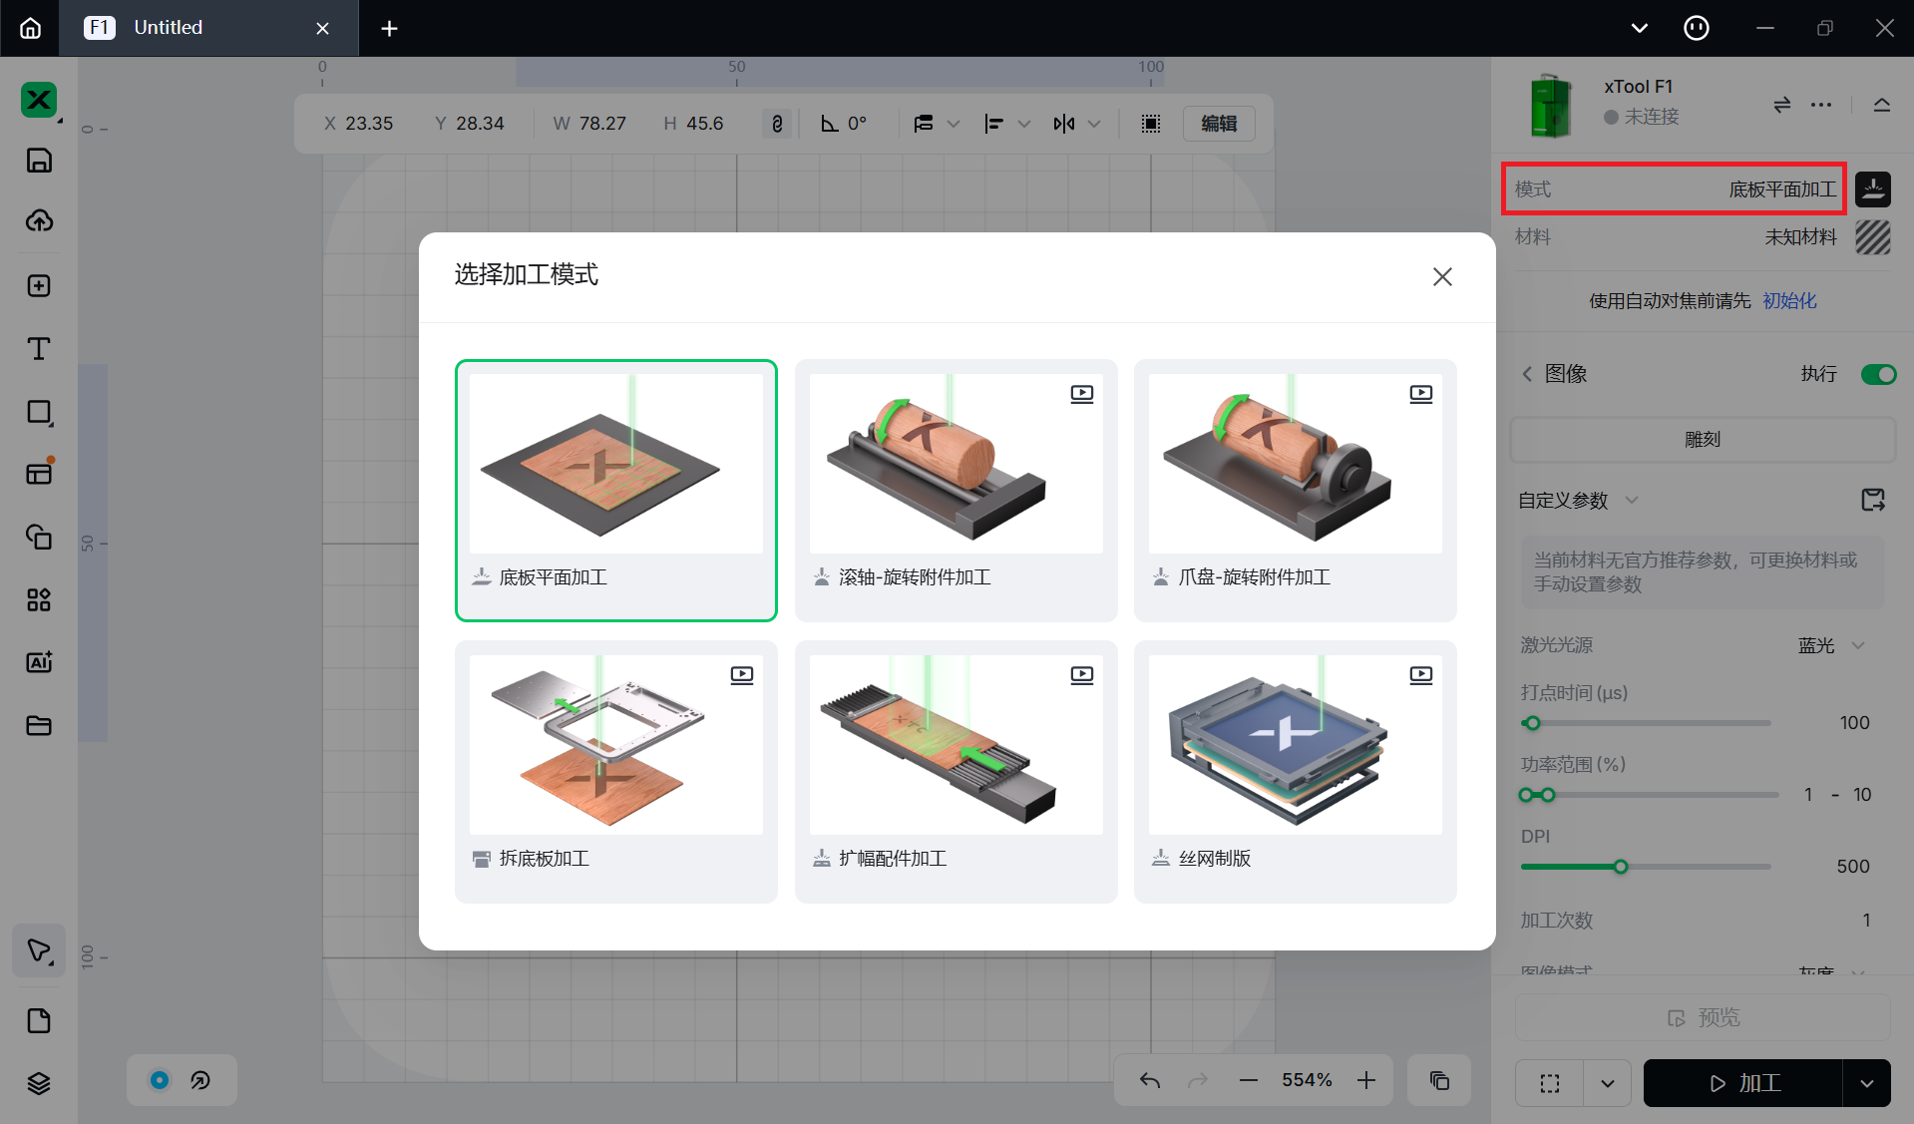Screen dimensions: 1914x1124
Task: Open dropdown arrow next to 加工 button
Action: coord(1866,1083)
